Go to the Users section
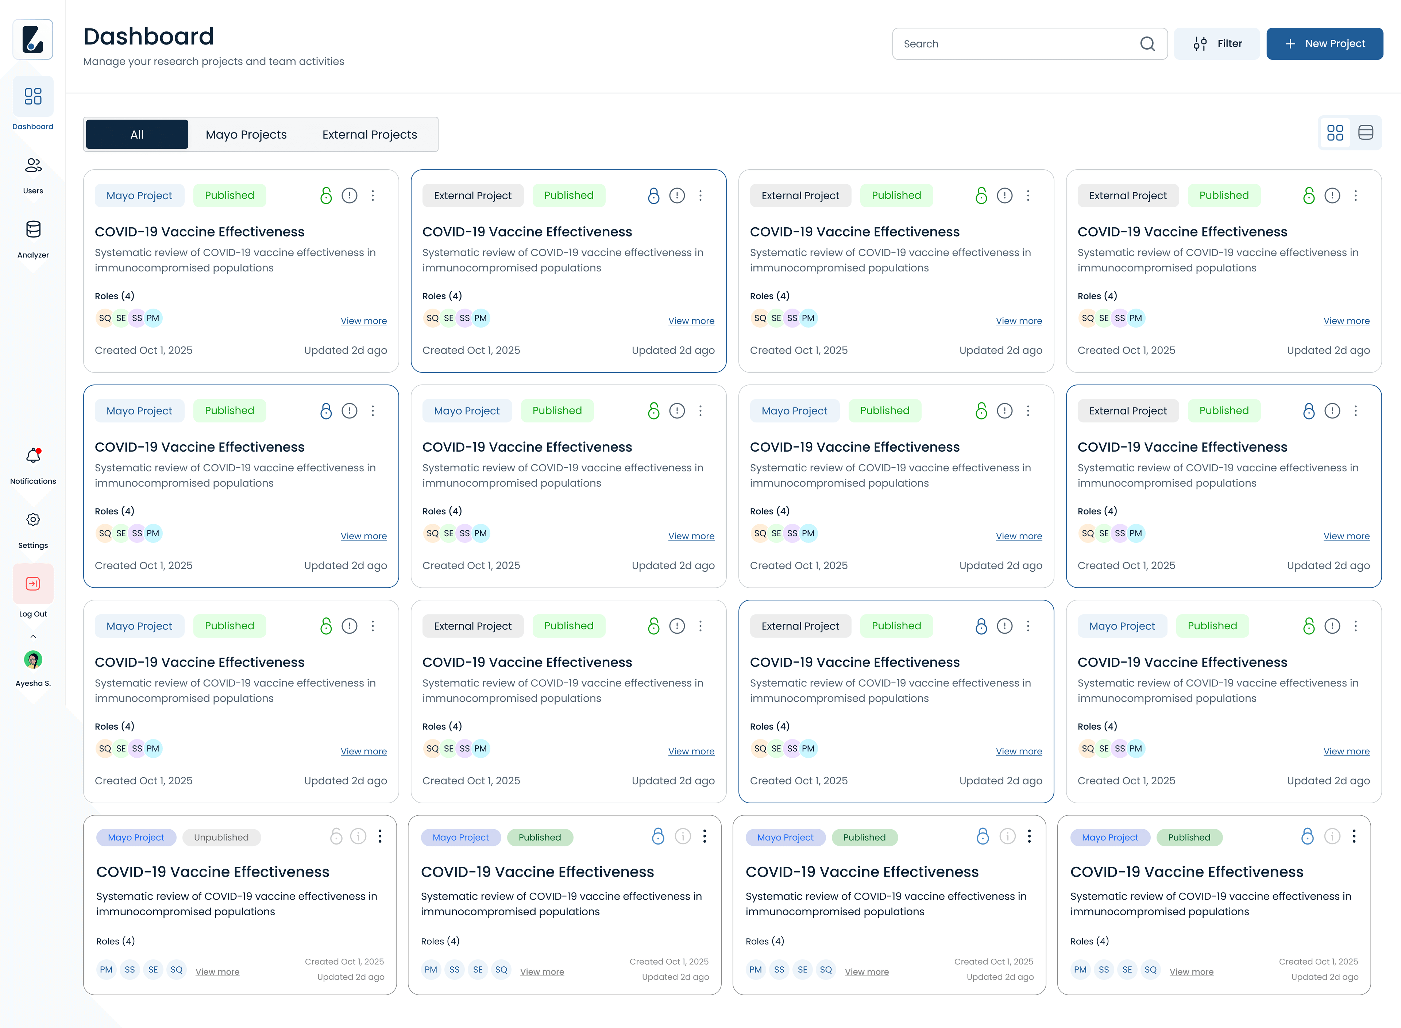This screenshot has width=1401, height=1028. pyautogui.click(x=33, y=175)
